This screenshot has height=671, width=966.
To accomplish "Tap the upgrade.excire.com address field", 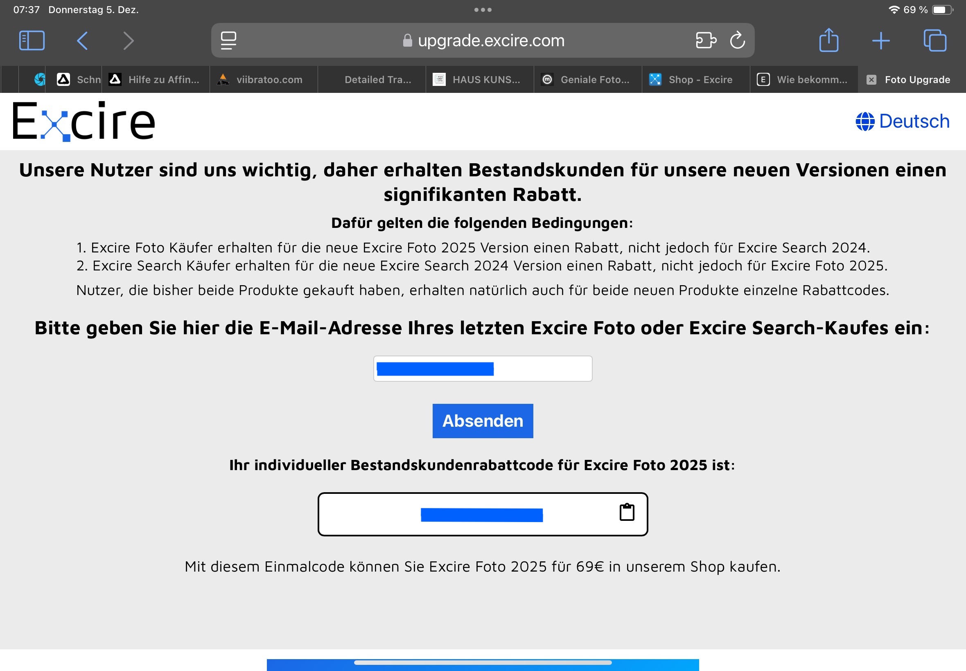I will [x=483, y=41].
